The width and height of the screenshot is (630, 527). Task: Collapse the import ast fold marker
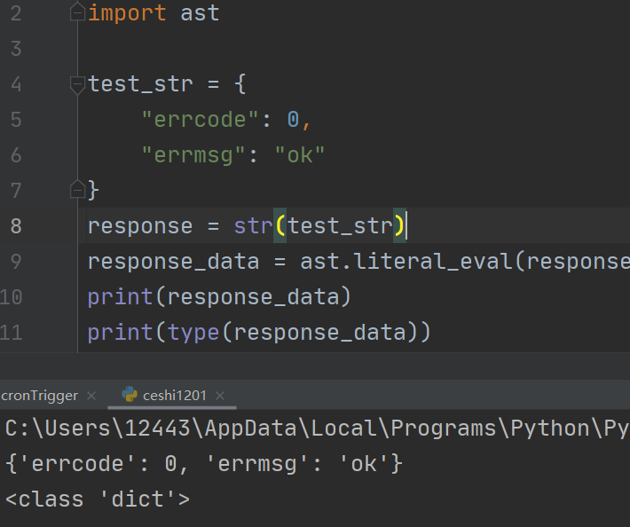click(x=78, y=13)
